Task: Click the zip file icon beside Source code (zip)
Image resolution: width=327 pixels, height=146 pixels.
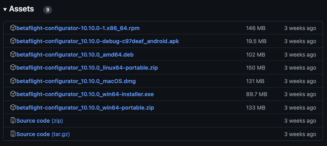Action: click(x=13, y=121)
